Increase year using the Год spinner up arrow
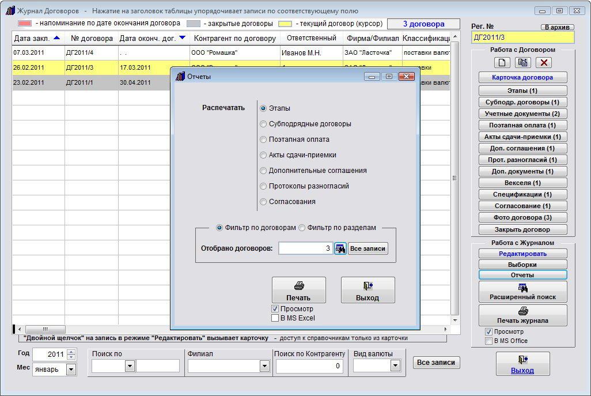Screen dimensions: 591x396 (x=71, y=352)
